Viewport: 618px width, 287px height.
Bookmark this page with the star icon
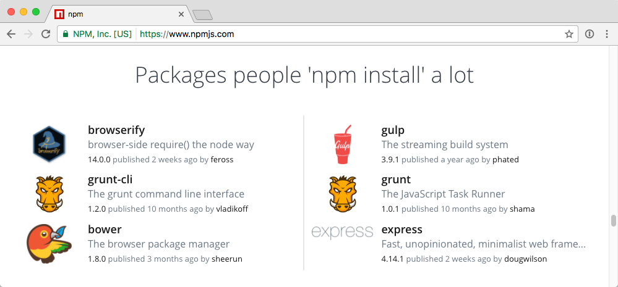click(x=569, y=35)
